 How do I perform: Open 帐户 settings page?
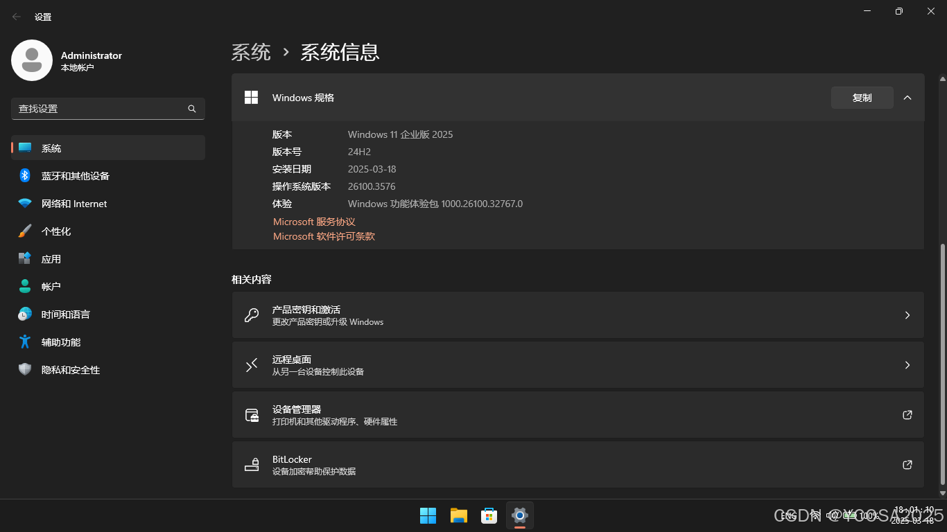[x=108, y=287]
